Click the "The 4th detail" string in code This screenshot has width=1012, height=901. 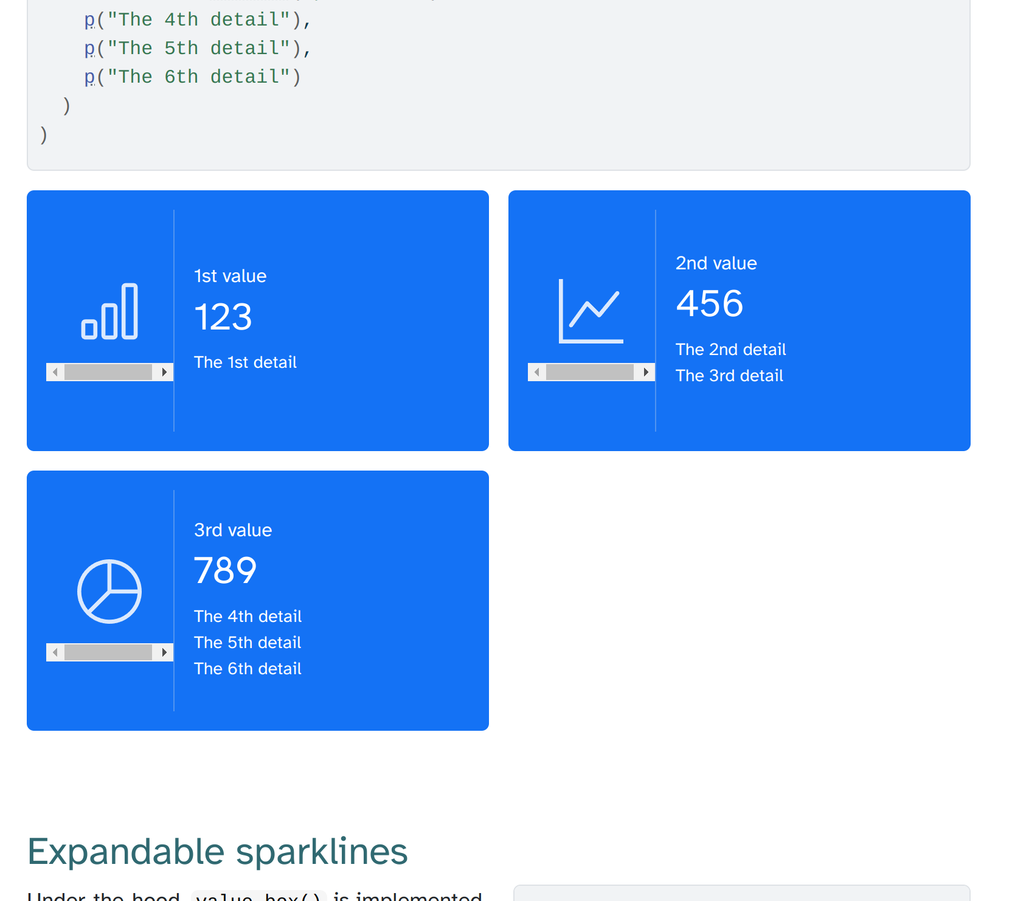tap(199, 19)
